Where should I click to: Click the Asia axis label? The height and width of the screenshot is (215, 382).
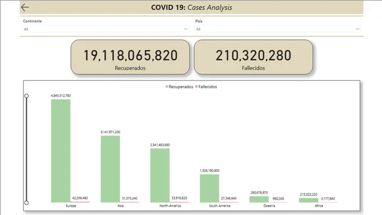tap(121, 205)
